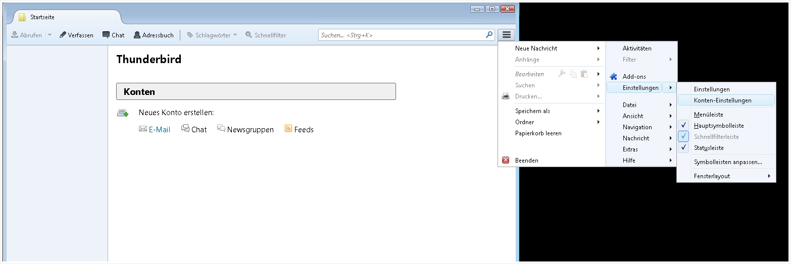
Task: Click the Abrufen download icon
Action: point(15,35)
